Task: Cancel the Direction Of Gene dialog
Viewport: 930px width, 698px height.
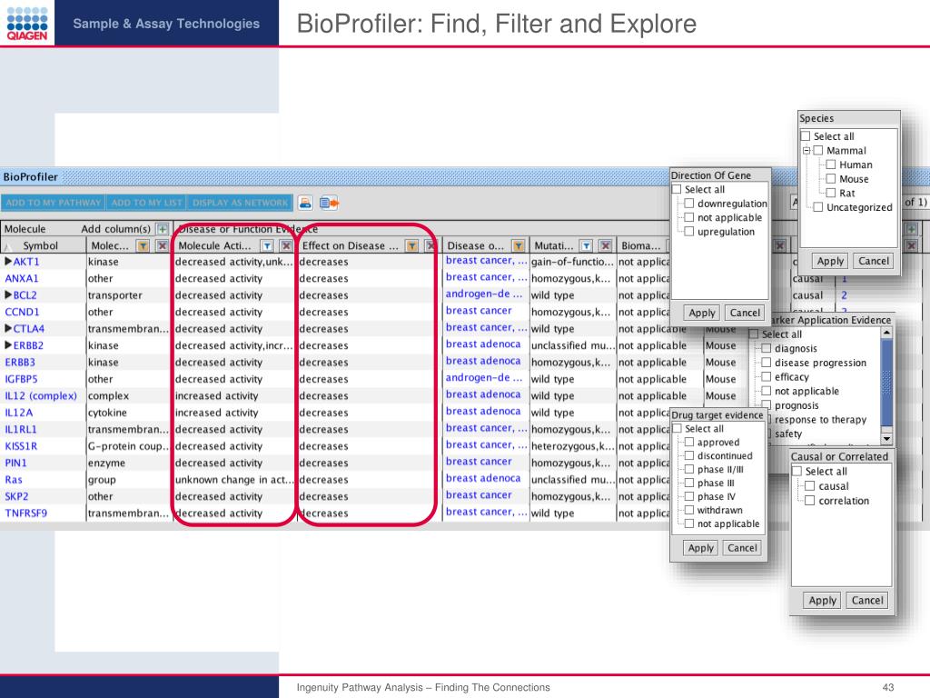Action: click(x=745, y=313)
